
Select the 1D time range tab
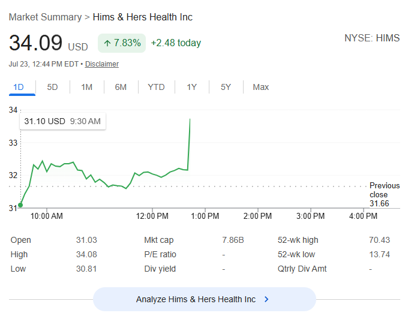(19, 87)
